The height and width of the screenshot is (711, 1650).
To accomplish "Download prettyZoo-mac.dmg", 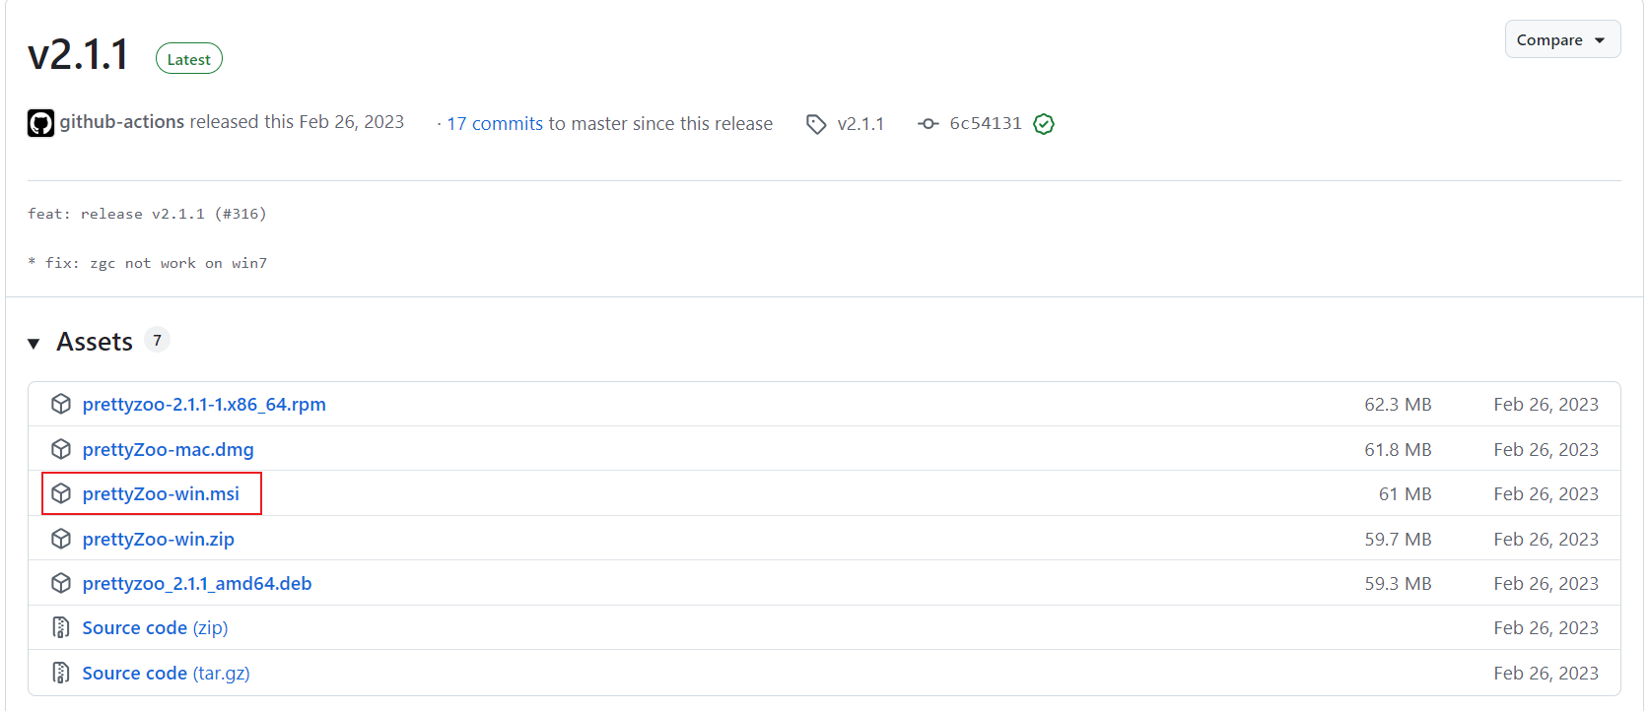I will coord(169,449).
